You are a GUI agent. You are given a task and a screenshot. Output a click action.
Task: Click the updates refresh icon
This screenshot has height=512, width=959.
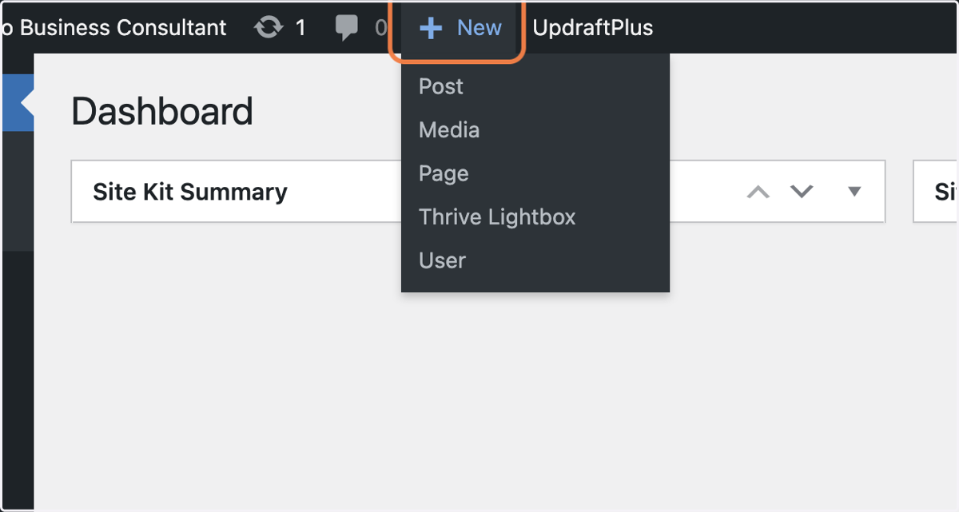pos(269,28)
